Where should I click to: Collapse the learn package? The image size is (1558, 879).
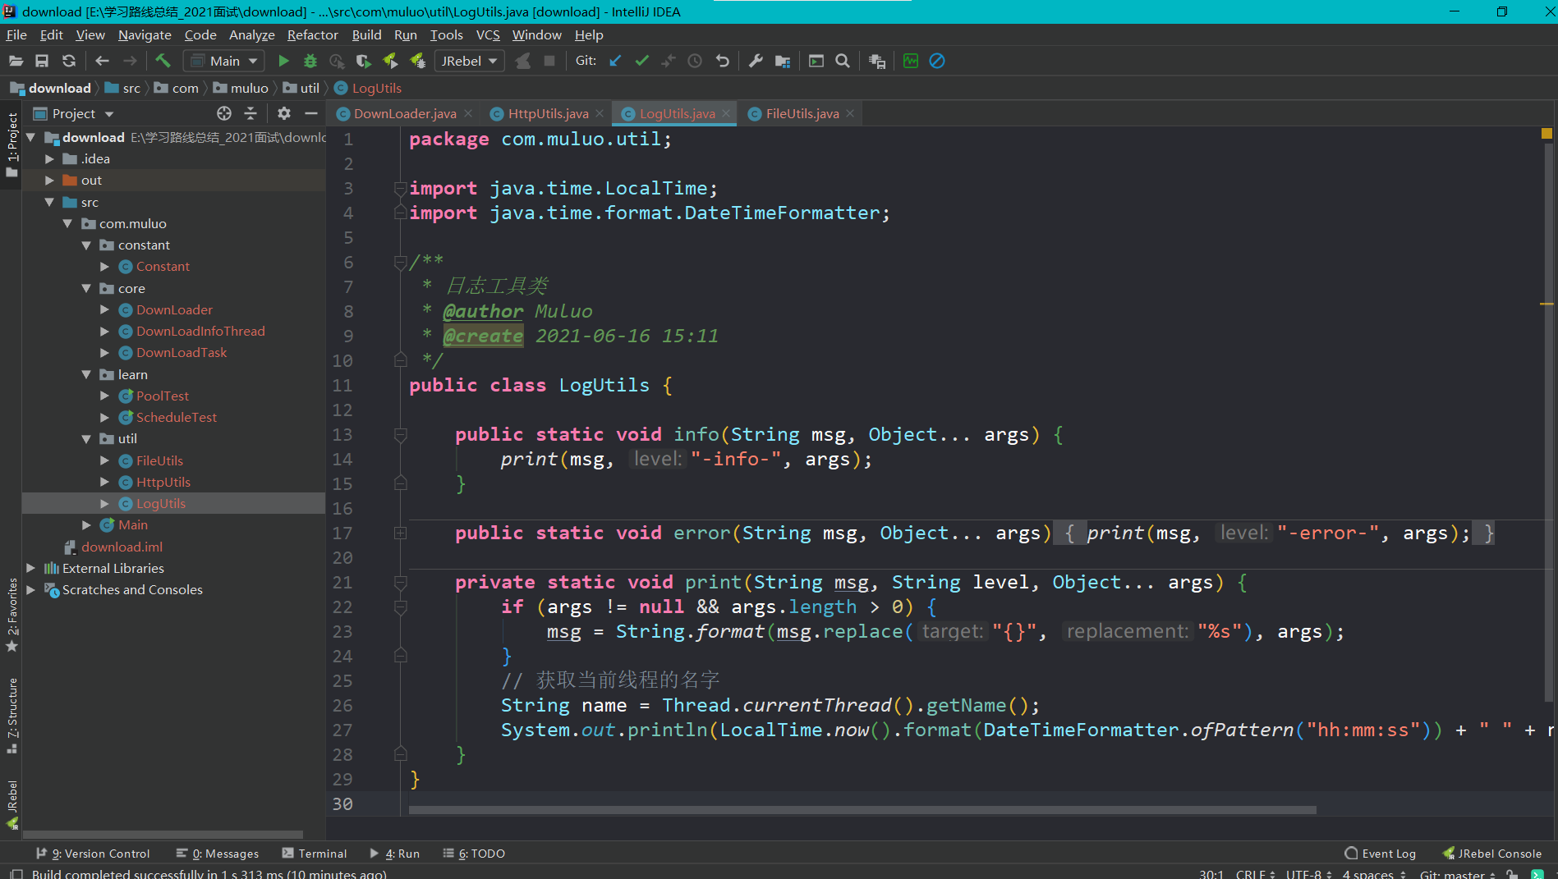(x=86, y=374)
